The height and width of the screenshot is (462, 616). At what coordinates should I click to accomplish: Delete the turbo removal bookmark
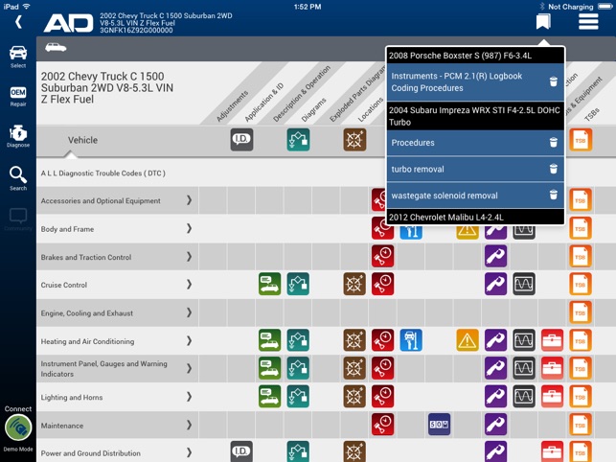click(x=553, y=169)
